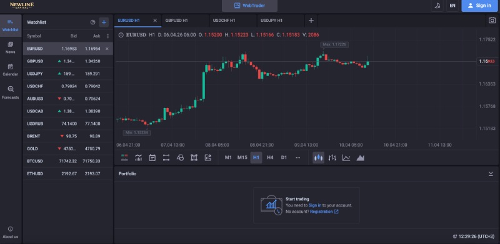
Task: Click the theme toggle icon beside EN
Action: (437, 6)
